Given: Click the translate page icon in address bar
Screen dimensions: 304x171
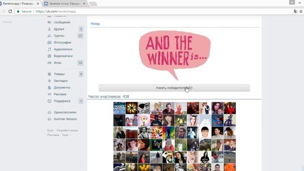Looking at the screenshot, I should point(295,11).
